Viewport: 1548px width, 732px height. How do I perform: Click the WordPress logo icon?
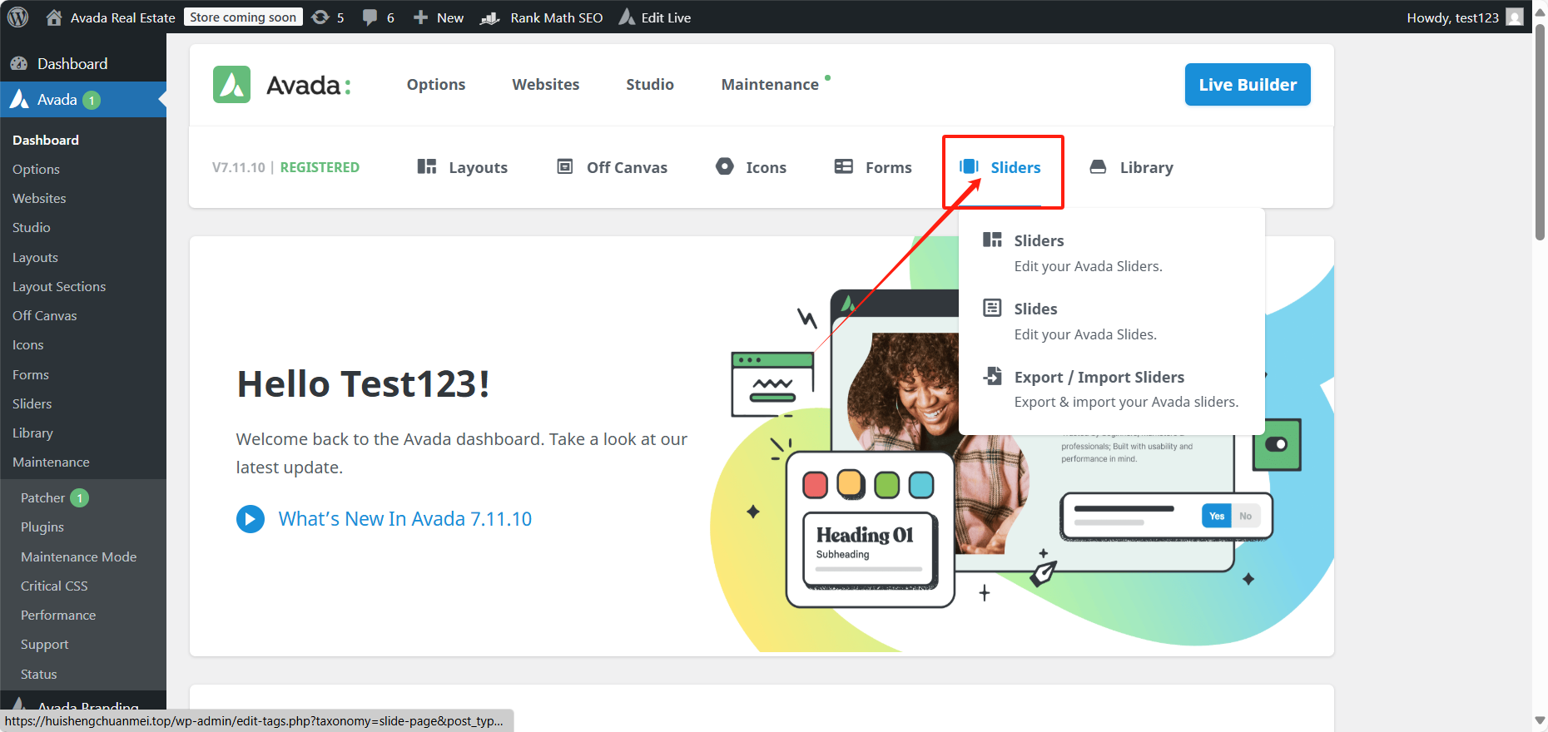click(17, 17)
